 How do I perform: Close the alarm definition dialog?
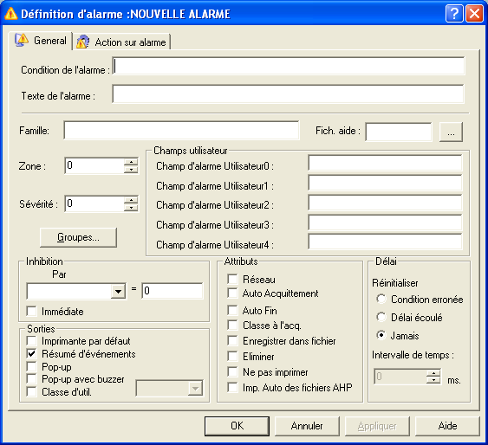474,14
